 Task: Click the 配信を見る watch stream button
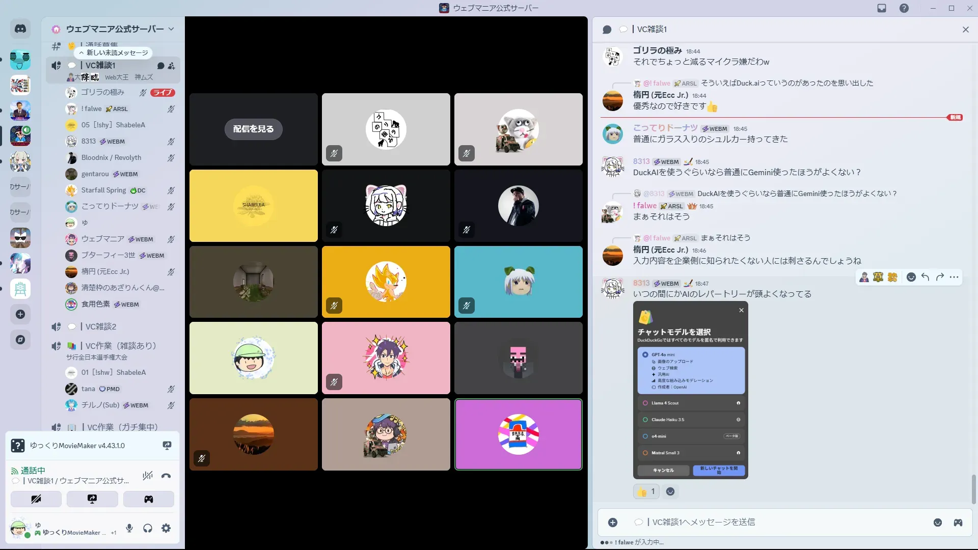pyautogui.click(x=253, y=129)
